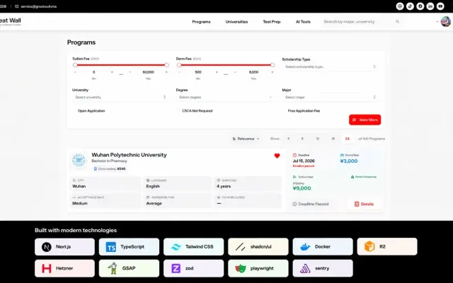Screen dimensions: 453x283
Task: Click the Wuhan Polytechnic University logo
Action: pos(79,160)
